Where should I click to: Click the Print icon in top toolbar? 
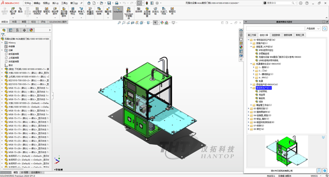click(x=116, y=3)
